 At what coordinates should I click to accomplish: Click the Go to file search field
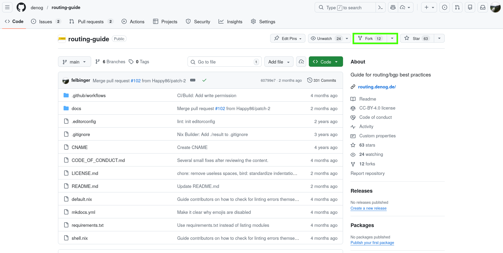224,62
